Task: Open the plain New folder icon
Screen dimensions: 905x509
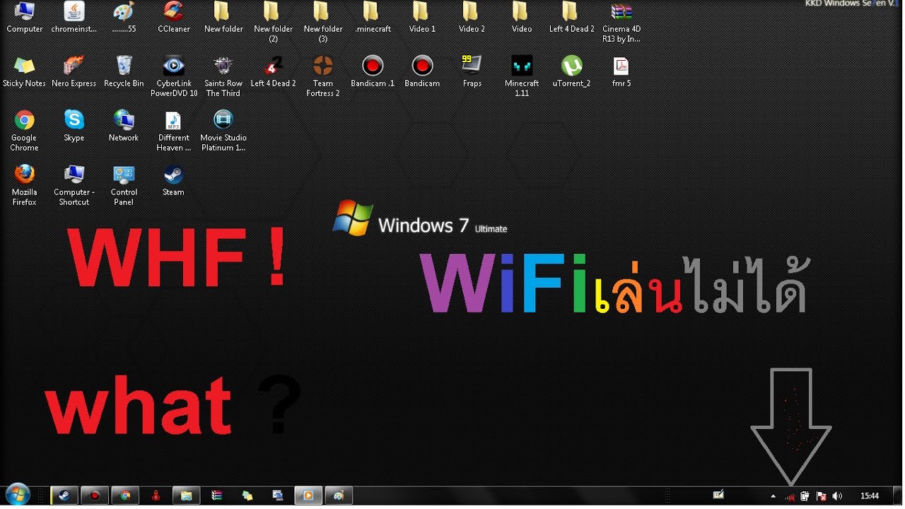Action: click(x=223, y=18)
